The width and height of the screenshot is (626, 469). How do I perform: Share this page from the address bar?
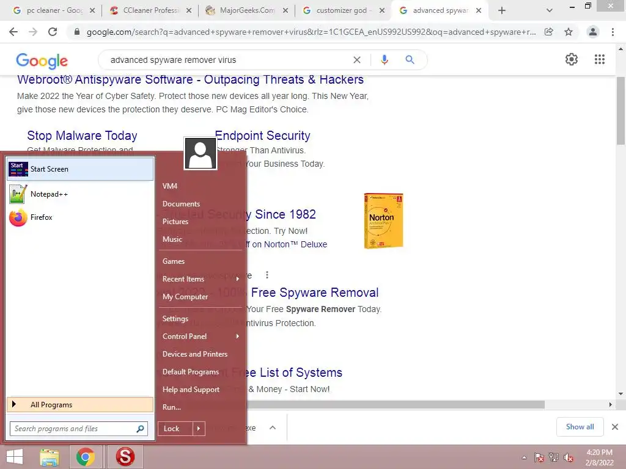(549, 32)
